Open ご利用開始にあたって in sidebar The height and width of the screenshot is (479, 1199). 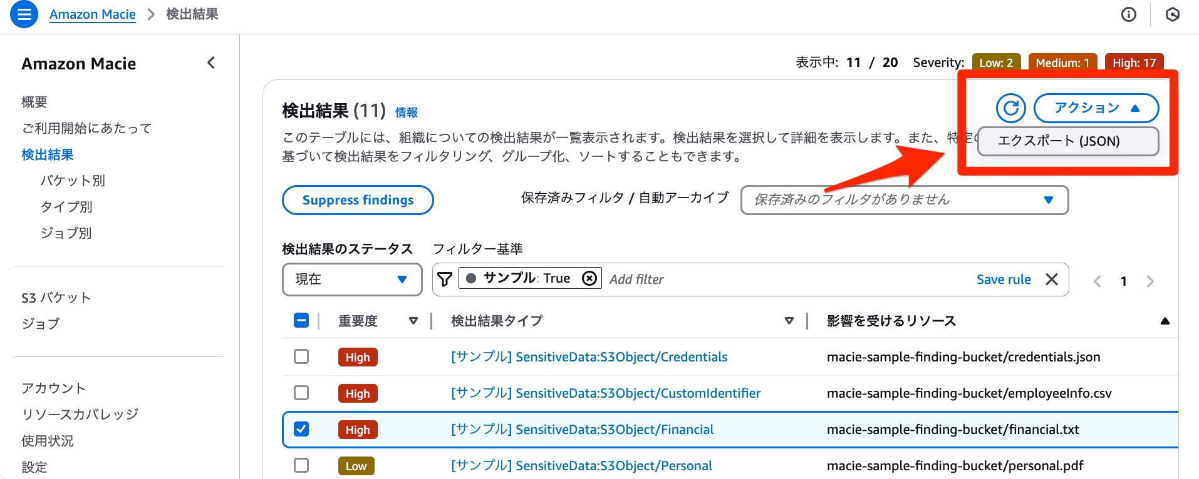pos(87,128)
